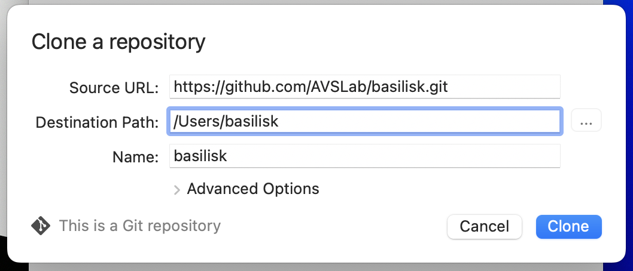Click the 'Name:' field label
633x271 pixels.
pos(135,157)
